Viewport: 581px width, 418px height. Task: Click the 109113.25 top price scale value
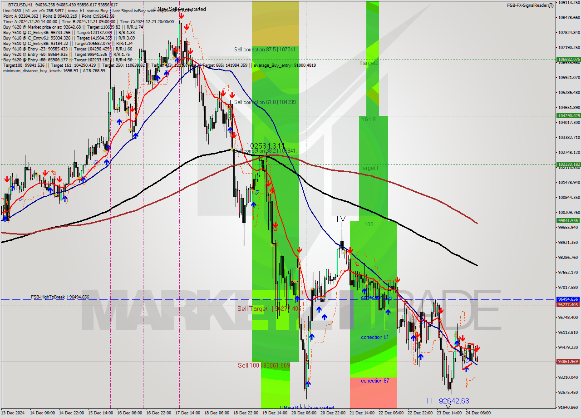tap(568, 3)
